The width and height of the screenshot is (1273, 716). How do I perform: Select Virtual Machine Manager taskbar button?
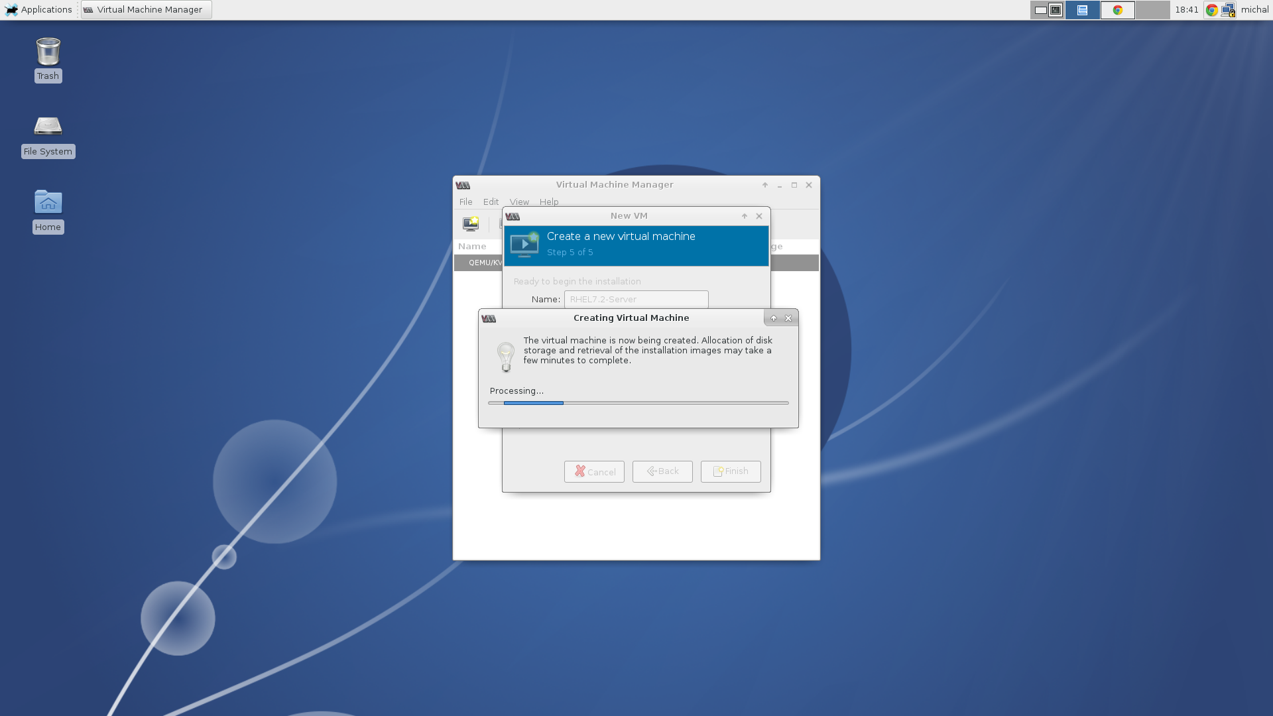click(x=147, y=9)
